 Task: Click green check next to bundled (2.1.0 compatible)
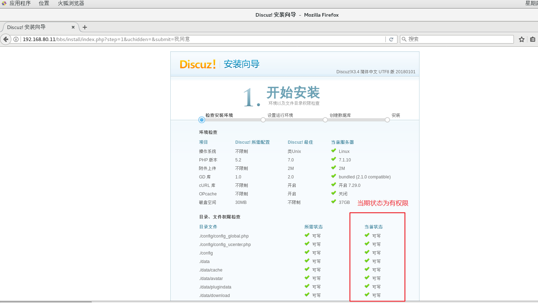334,176
